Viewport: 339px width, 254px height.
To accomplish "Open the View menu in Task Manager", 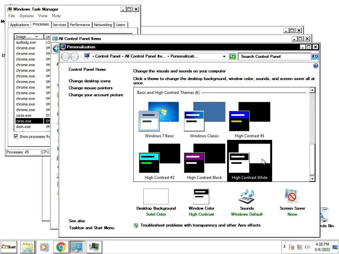I will pos(43,16).
